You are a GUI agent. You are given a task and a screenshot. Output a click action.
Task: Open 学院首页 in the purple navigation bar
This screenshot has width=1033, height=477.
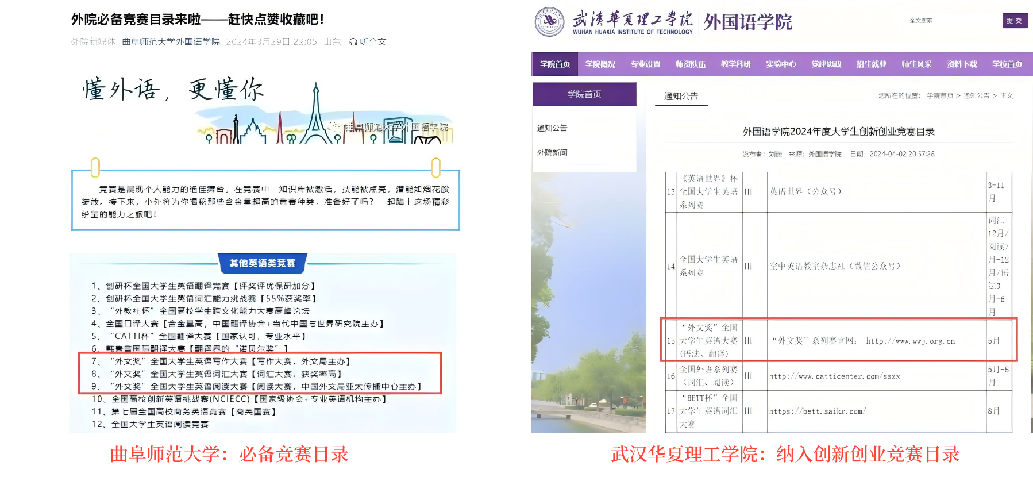[x=555, y=64]
